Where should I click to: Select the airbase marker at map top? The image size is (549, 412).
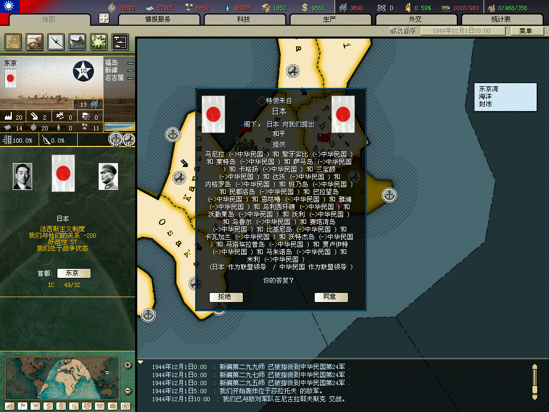293,71
